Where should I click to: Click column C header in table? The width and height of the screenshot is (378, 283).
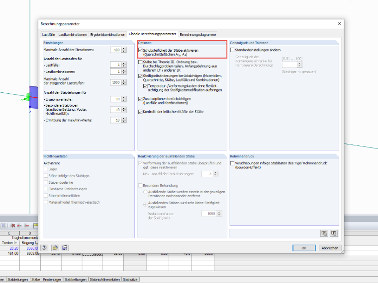click(x=9, y=233)
